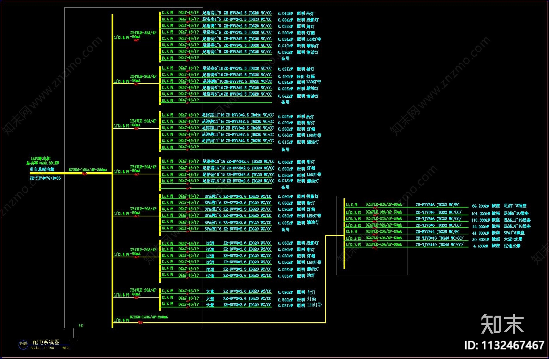The width and height of the screenshot is (549, 359).
Task: Select the 'DZ250-160A/4P-300mA' main breaker label
Action: coord(88,170)
